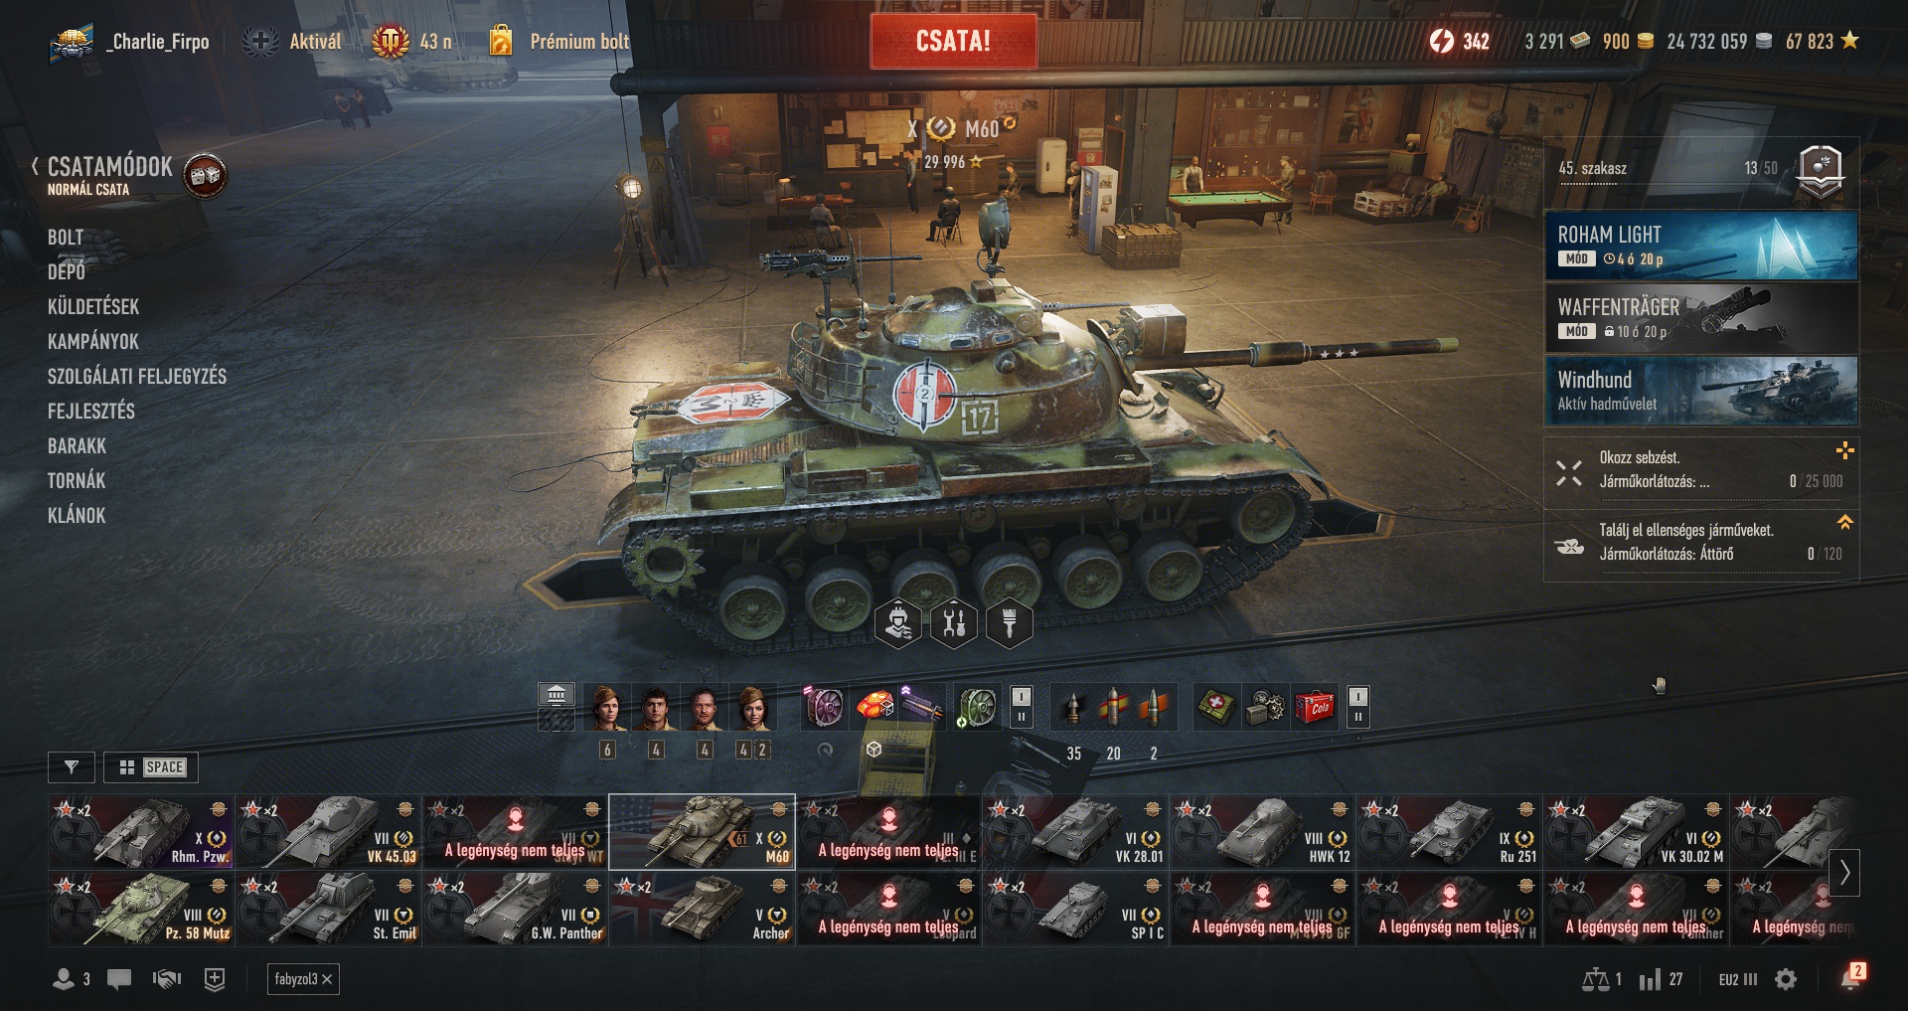The height and width of the screenshot is (1011, 1908).
Task: Click the chat speech bubble icon
Action: (x=119, y=979)
